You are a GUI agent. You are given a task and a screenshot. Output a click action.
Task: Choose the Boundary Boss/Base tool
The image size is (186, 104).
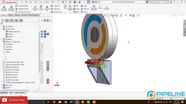click(23, 12)
